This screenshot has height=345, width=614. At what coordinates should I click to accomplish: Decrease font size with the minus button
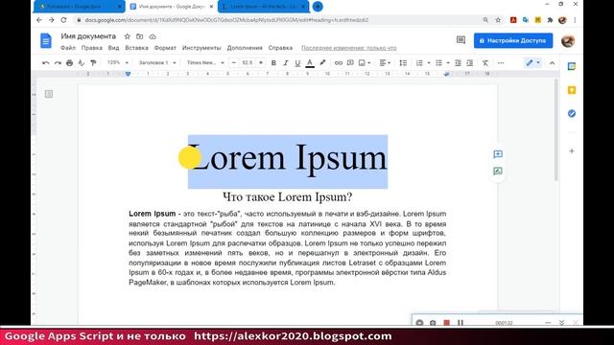point(234,63)
